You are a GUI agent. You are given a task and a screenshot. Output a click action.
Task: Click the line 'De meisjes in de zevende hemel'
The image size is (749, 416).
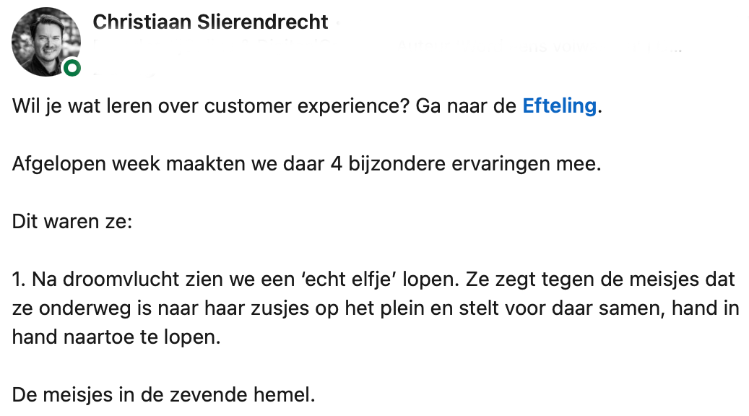(x=164, y=395)
